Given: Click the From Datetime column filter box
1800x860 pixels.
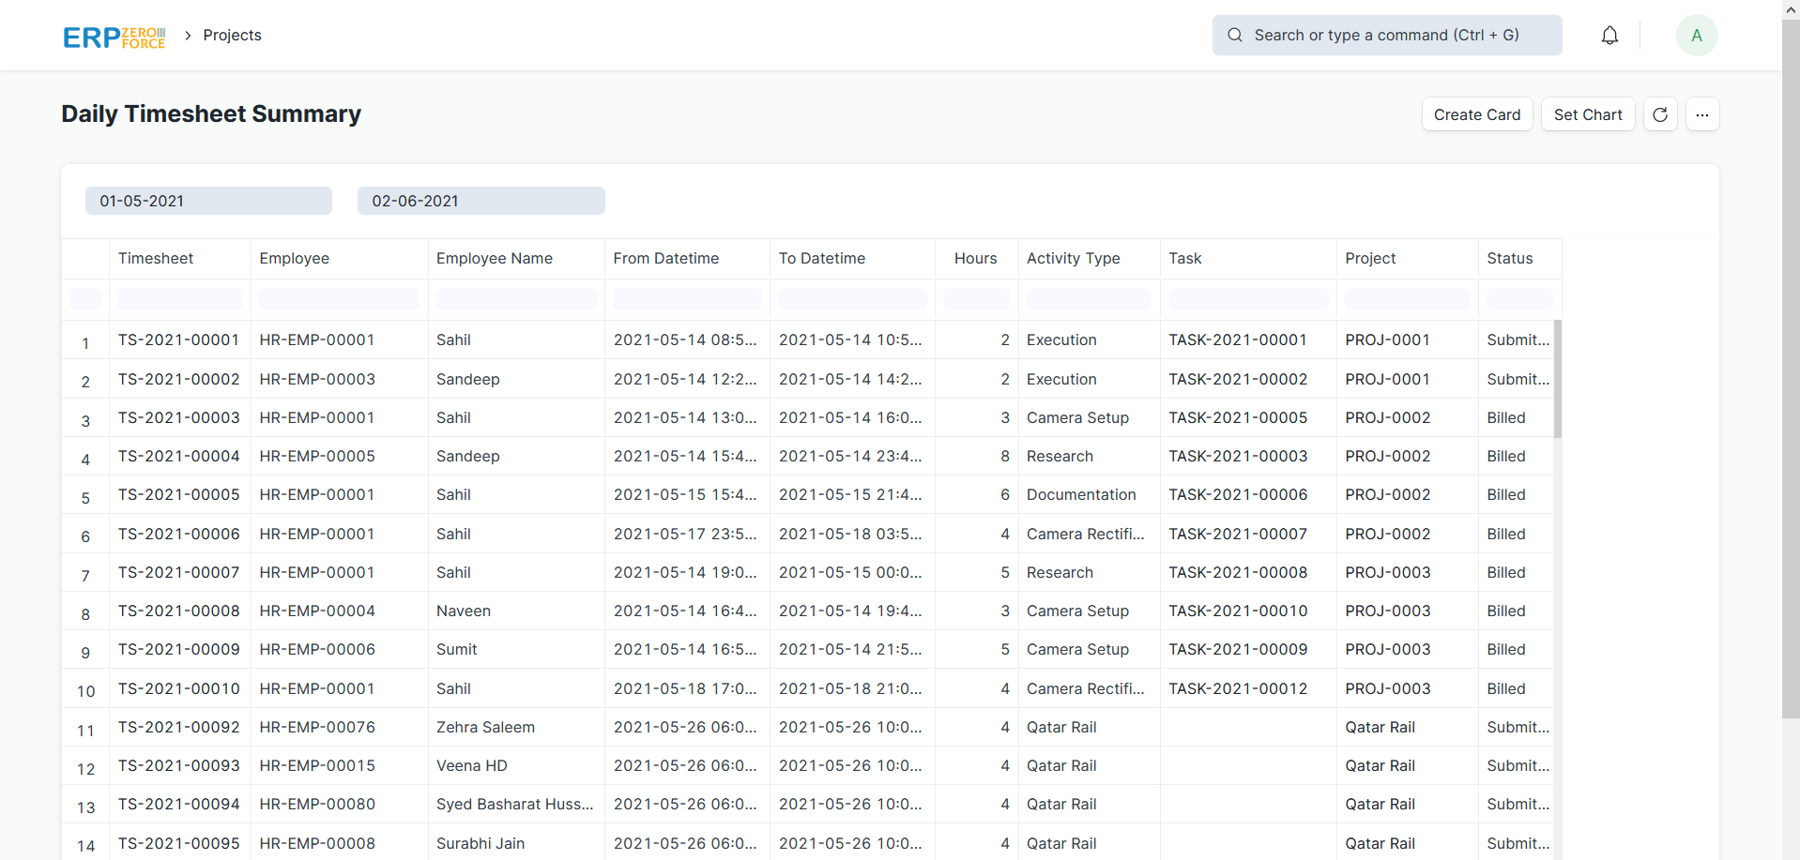Looking at the screenshot, I should pos(687,299).
